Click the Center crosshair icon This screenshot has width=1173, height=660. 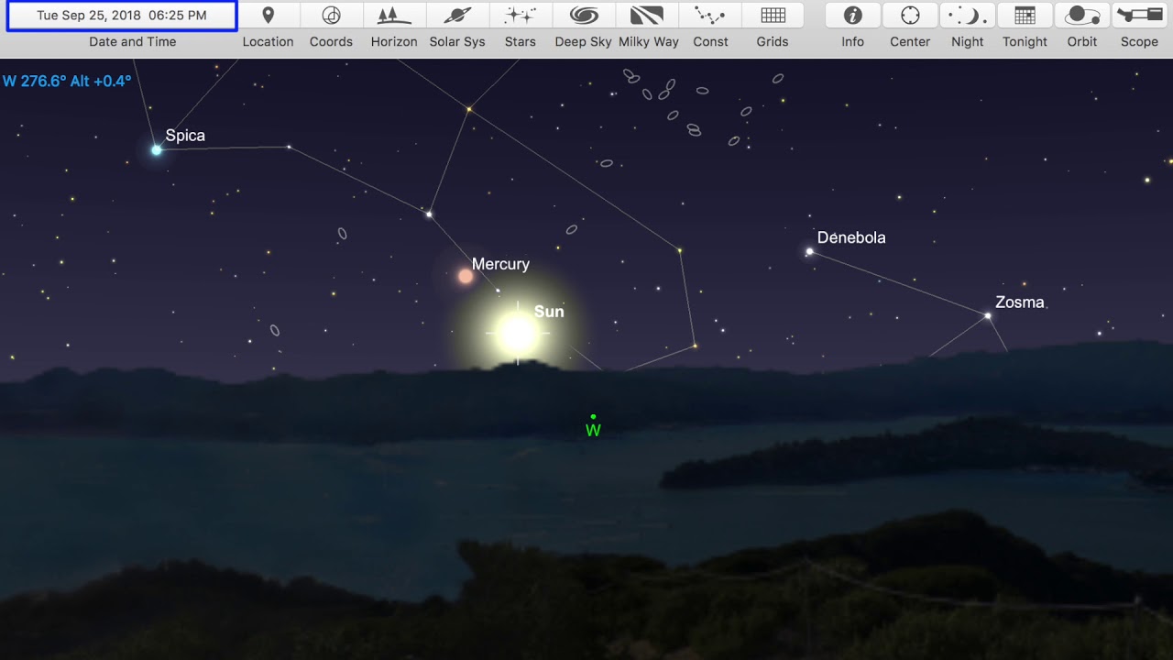pyautogui.click(x=910, y=16)
